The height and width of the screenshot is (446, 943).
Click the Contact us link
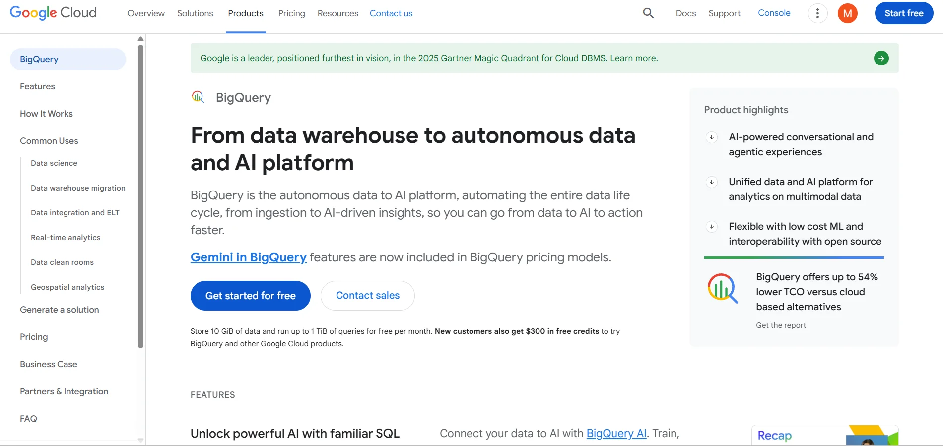(x=391, y=13)
